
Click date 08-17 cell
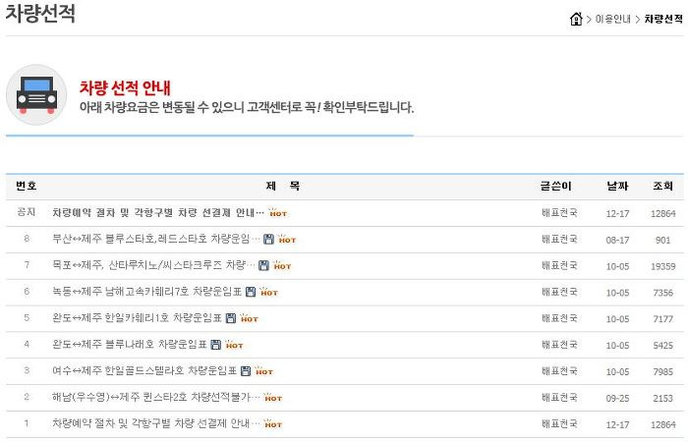click(x=617, y=240)
